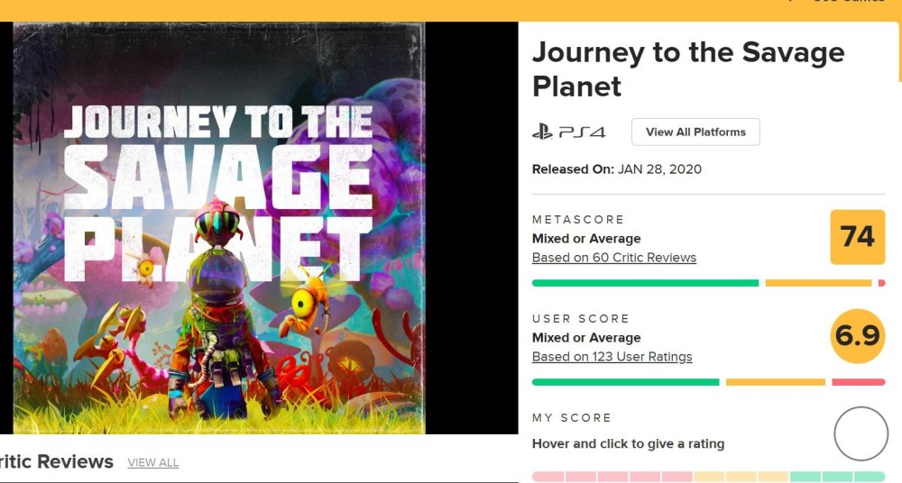The image size is (902, 483).
Task: Click green positive portion of User Score bar
Action: click(625, 382)
